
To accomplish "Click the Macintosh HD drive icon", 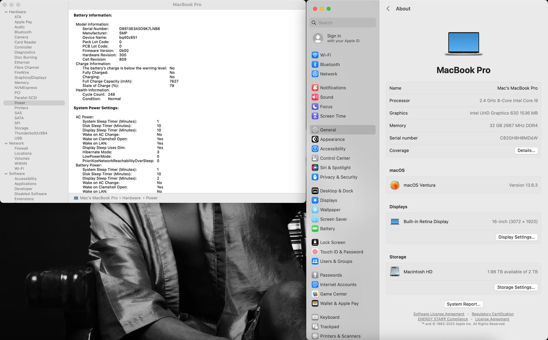I will (x=395, y=272).
